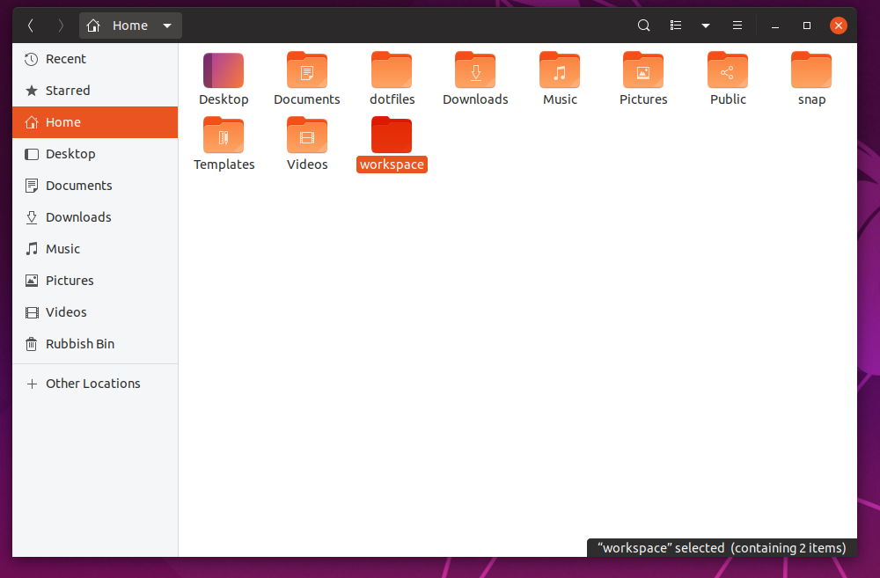Click the 'Templates' folder name label
This screenshot has height=578, width=880.
click(224, 165)
